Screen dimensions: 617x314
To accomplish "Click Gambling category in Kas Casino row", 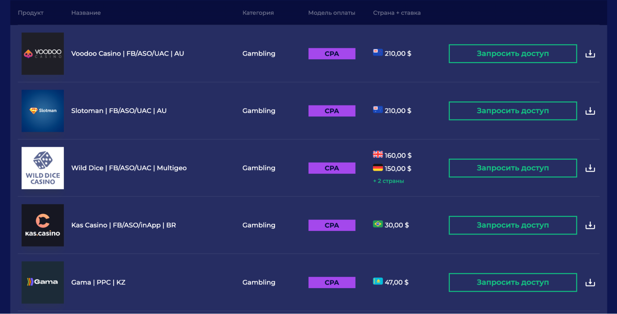I will [x=259, y=225].
